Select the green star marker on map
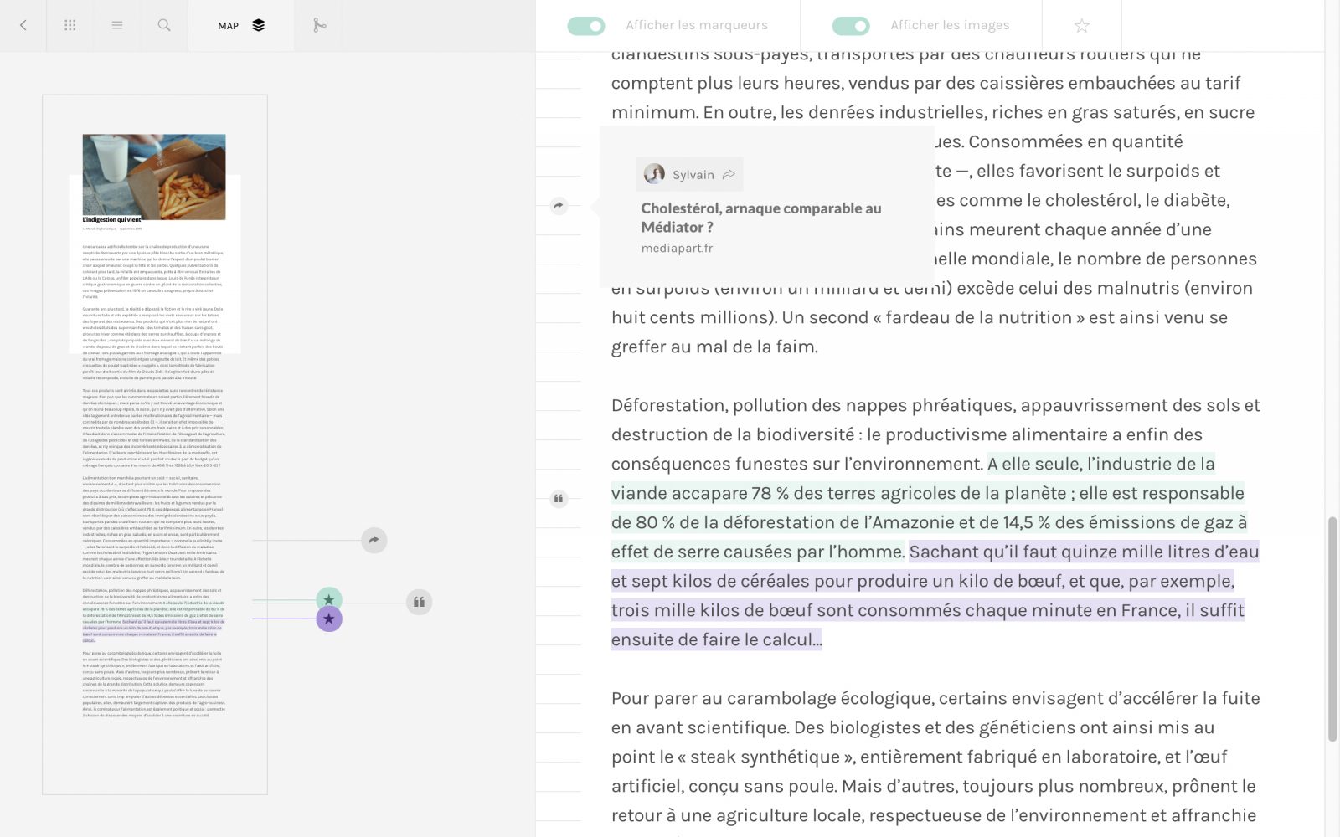This screenshot has width=1340, height=837. point(329,599)
